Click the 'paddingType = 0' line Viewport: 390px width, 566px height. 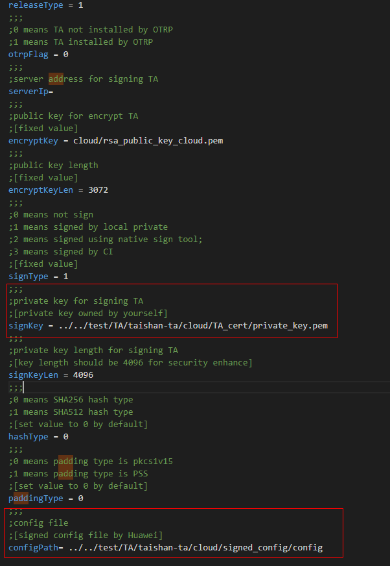click(46, 498)
